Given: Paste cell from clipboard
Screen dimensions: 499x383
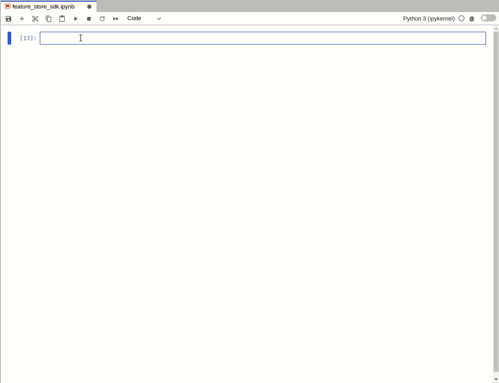Looking at the screenshot, I should pyautogui.click(x=62, y=19).
